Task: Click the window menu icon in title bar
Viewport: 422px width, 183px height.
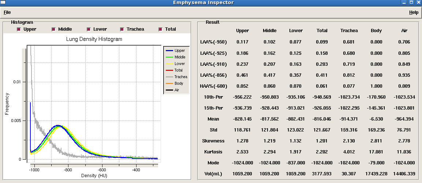Action: [x=3, y=3]
